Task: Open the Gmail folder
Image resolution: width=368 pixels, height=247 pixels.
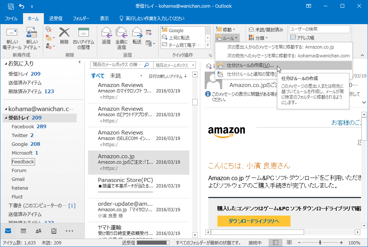Action: [x=18, y=179]
